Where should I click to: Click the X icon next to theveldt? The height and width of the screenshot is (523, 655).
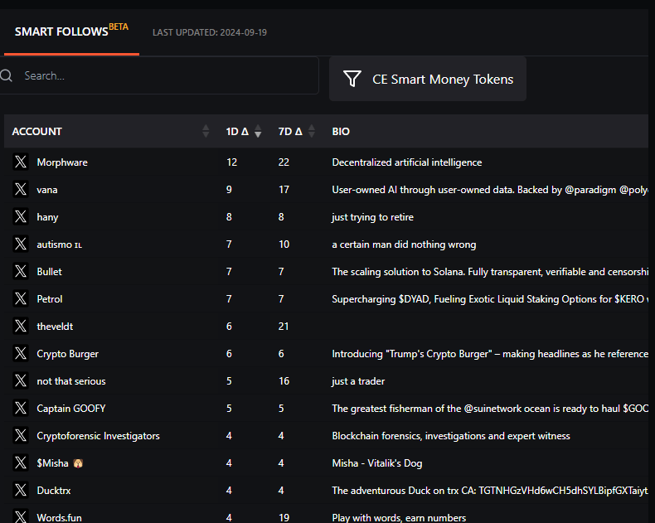tap(21, 327)
